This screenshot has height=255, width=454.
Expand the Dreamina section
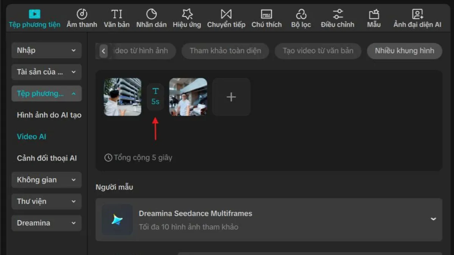click(x=47, y=223)
